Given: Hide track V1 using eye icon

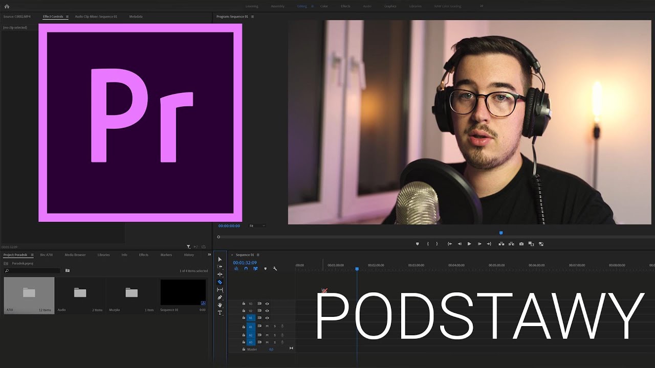Looking at the screenshot, I should coord(267,318).
